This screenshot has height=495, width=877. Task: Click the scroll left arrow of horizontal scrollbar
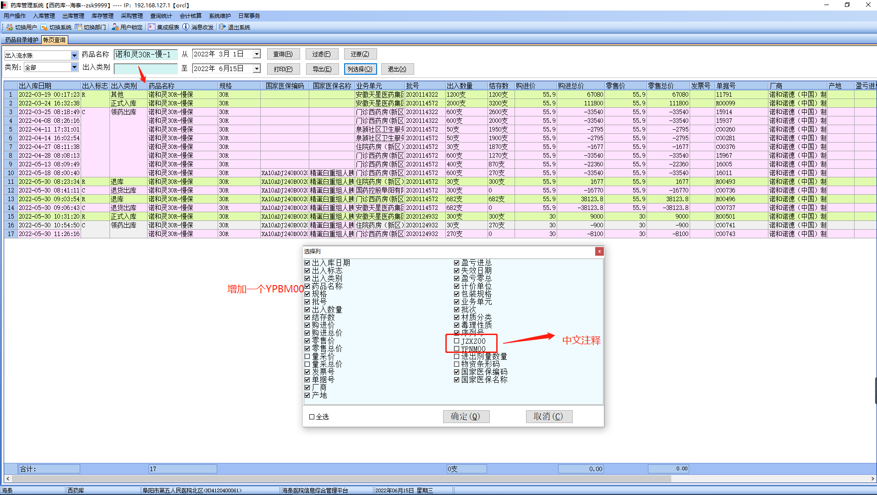click(x=8, y=478)
